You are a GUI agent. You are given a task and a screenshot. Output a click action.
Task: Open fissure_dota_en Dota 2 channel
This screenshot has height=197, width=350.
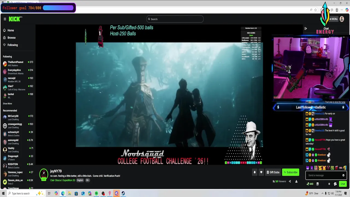pos(18,182)
